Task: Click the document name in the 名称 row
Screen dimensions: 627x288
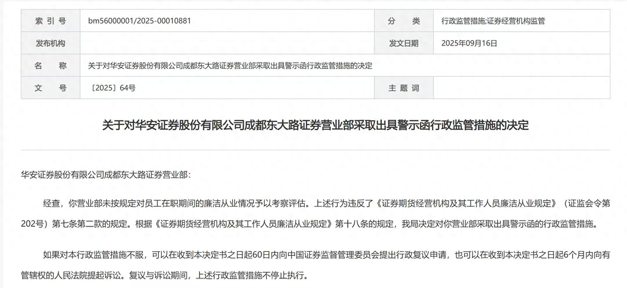Action: coord(230,66)
